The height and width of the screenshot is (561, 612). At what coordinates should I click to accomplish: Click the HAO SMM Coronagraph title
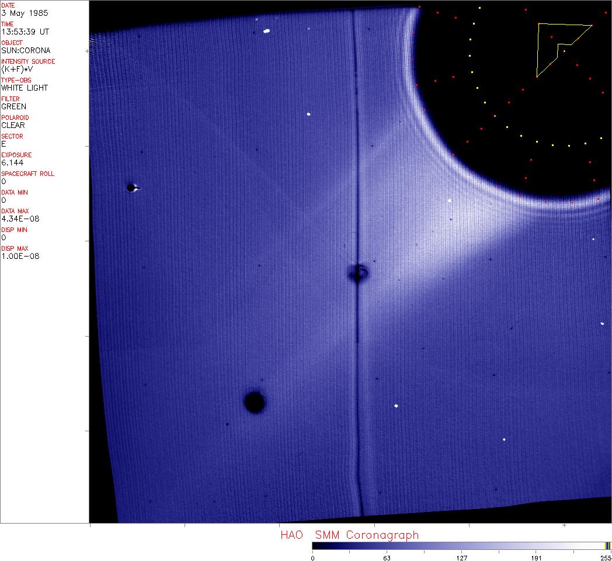[349, 535]
